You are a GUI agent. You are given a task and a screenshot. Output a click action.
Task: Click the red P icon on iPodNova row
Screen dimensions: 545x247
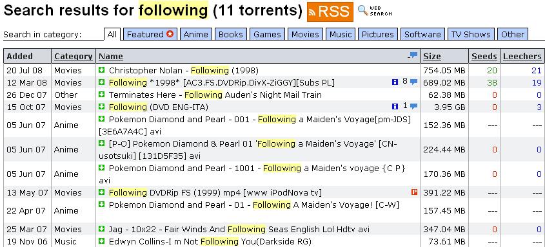[414, 192]
